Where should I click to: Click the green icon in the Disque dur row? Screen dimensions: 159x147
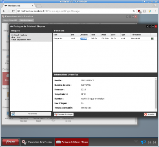152,39
